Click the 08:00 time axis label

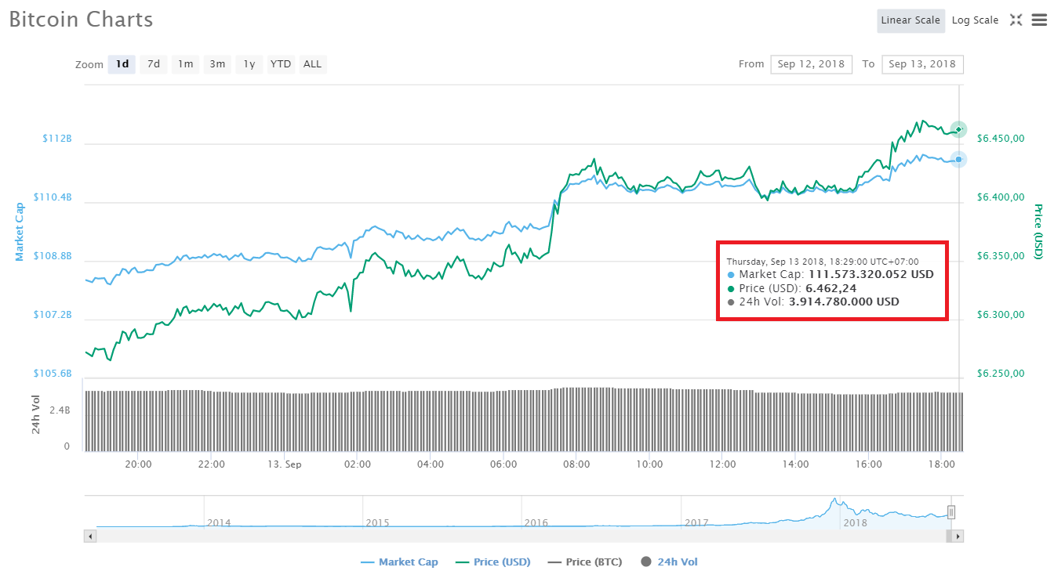click(x=576, y=464)
